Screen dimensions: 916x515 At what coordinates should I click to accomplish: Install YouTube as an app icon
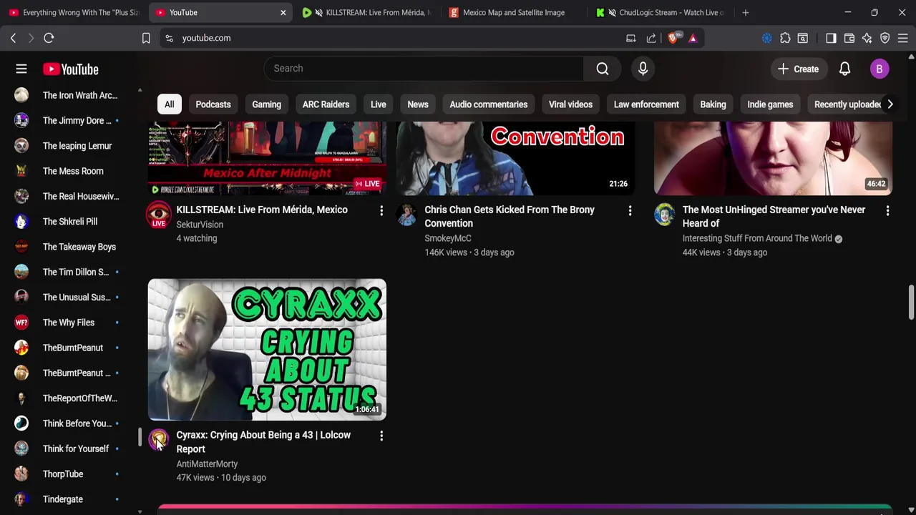point(630,38)
